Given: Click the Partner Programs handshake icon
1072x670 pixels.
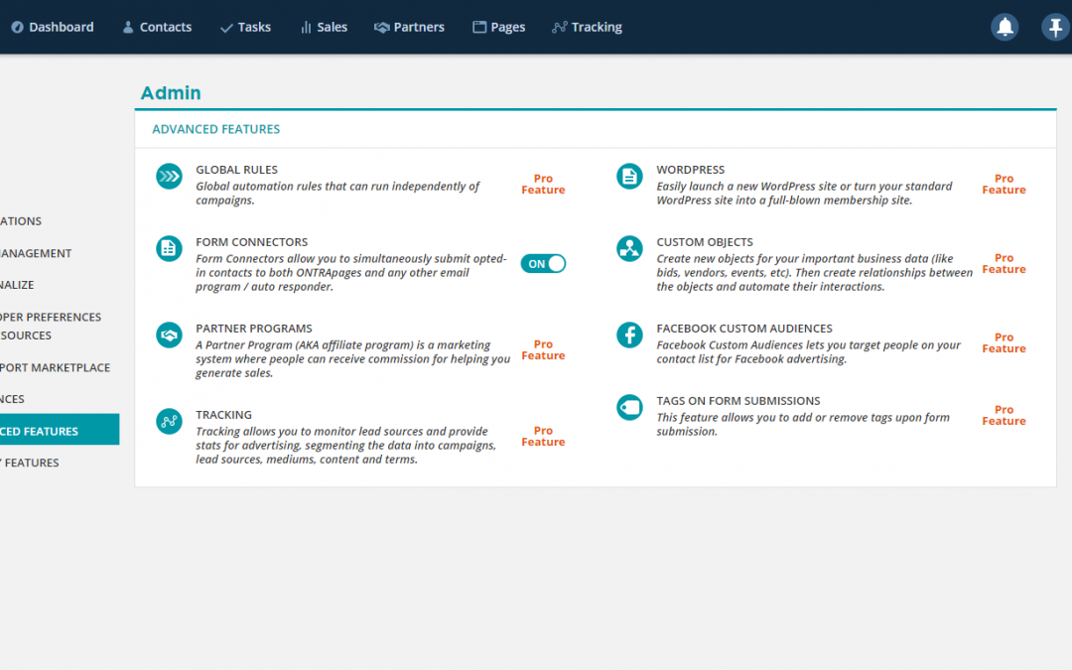Looking at the screenshot, I should [169, 335].
